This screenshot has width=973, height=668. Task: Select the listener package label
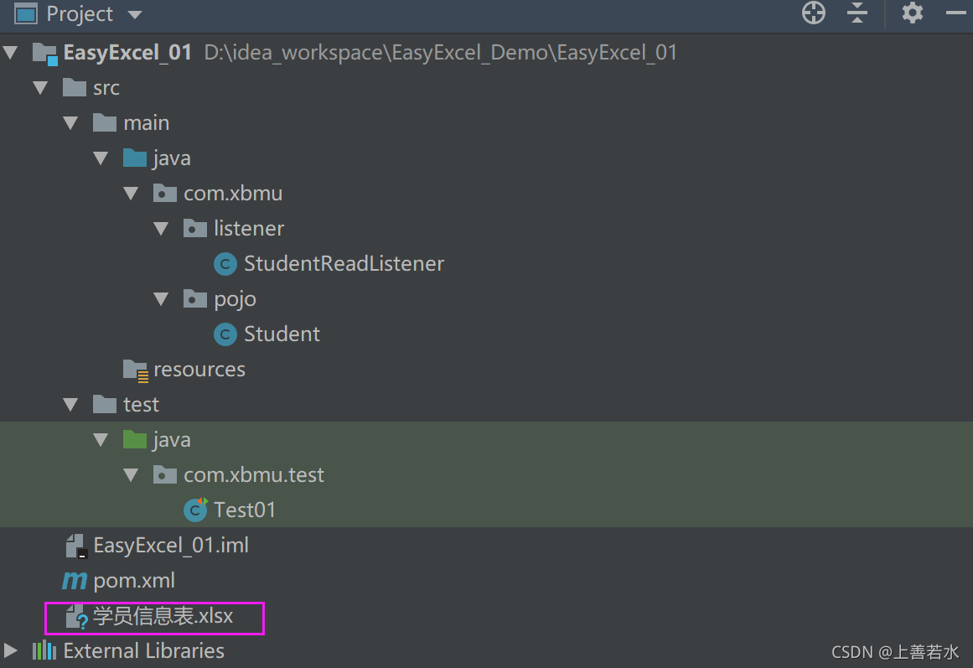[x=249, y=229]
